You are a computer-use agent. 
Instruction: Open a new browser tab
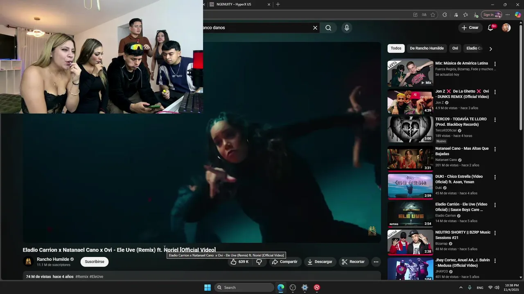pyautogui.click(x=278, y=4)
